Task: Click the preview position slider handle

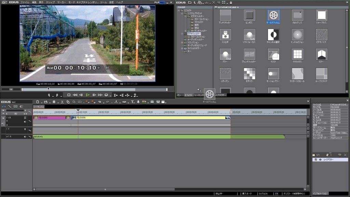Action: click(x=49, y=89)
